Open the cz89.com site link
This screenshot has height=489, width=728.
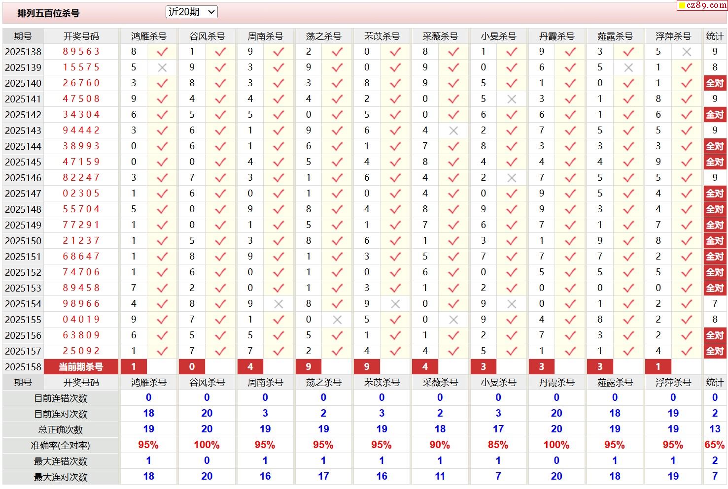(703, 5)
